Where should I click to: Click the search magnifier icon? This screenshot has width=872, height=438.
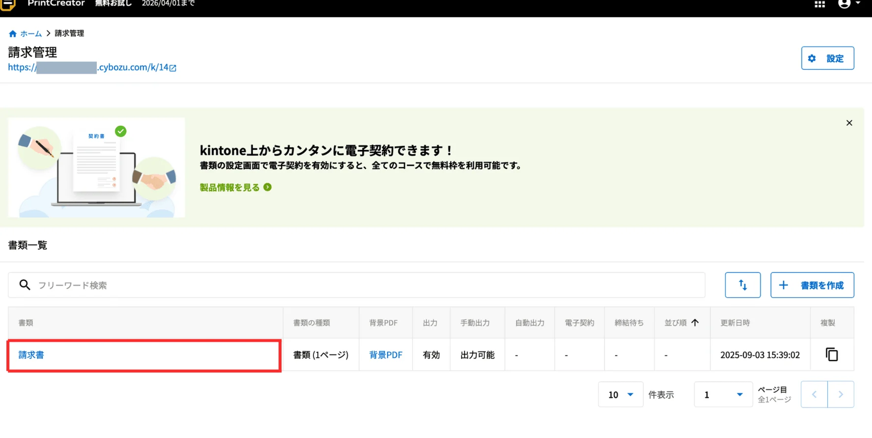[x=25, y=285]
